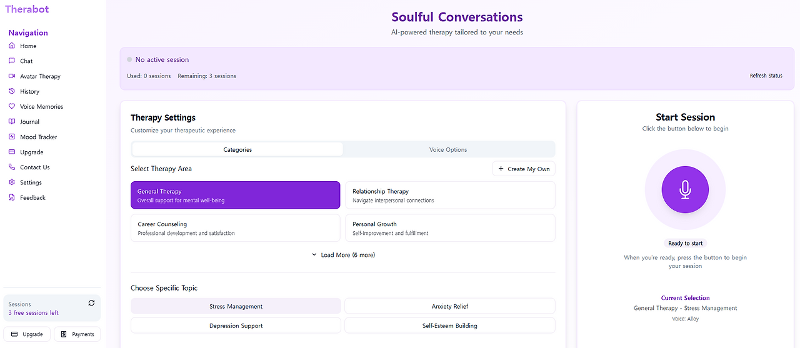800x348 pixels.
Task: Choose Career Counseling therapy area
Action: (235, 228)
